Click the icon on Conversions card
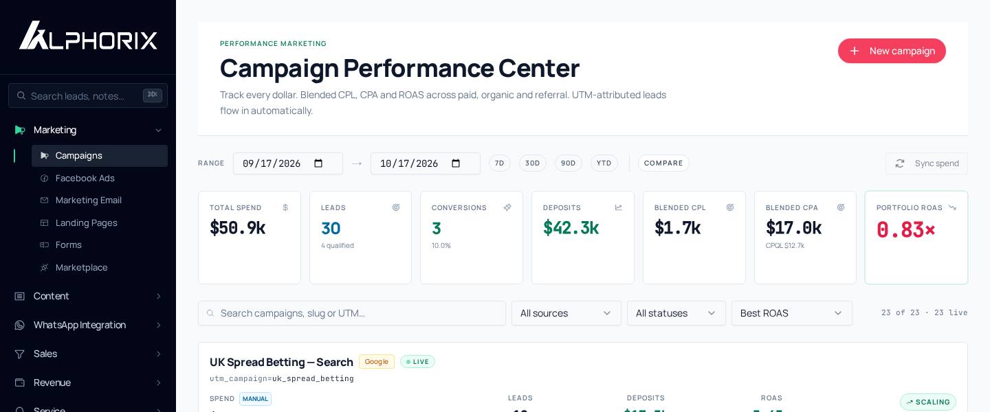 point(507,207)
